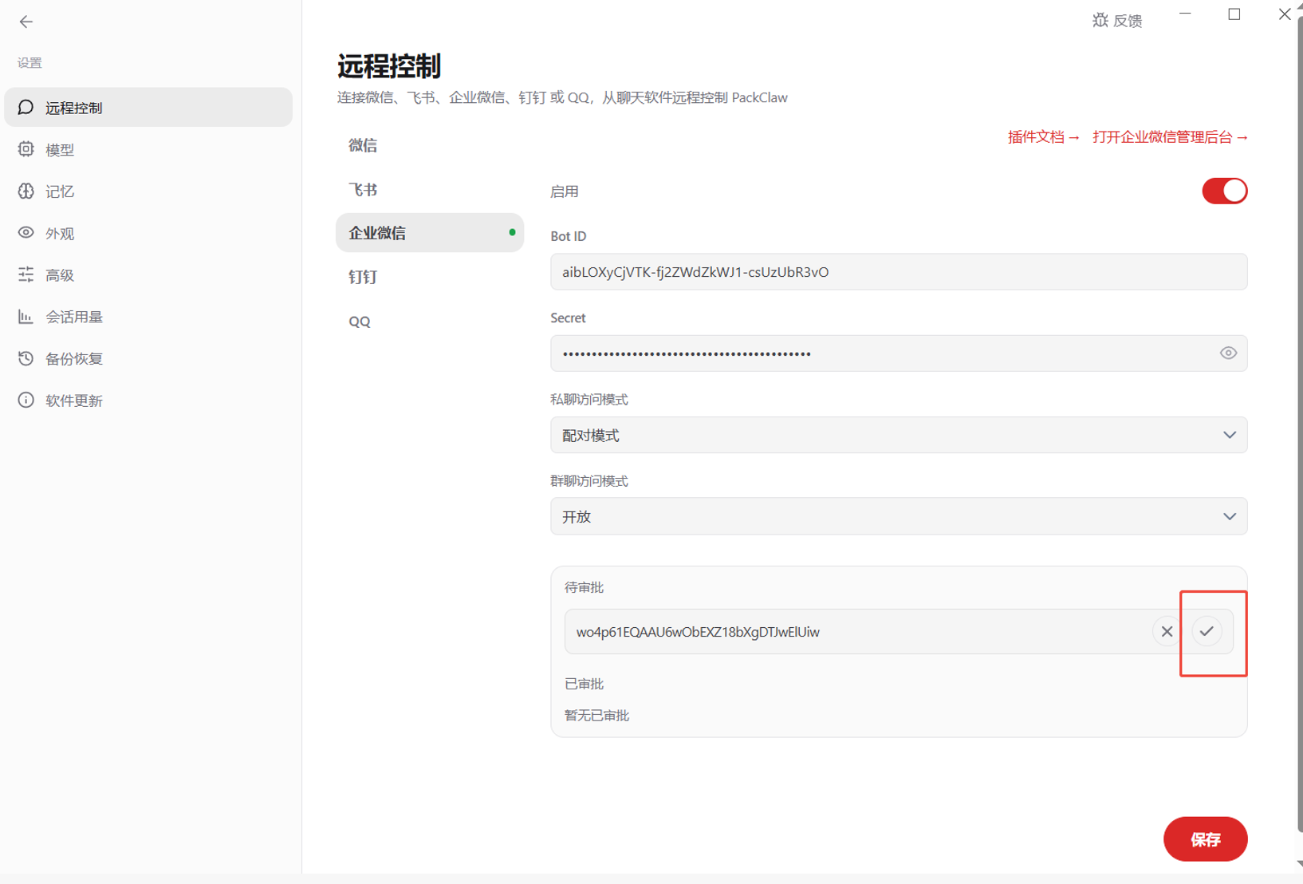Click into the Bot ID field
This screenshot has width=1303, height=884.
click(899, 271)
